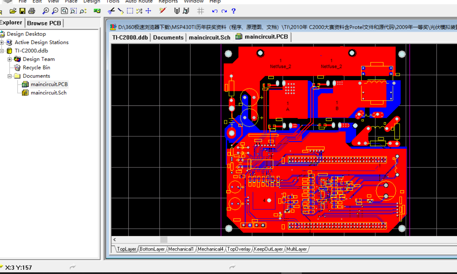Click the red pencil cross-probe icon
This screenshot has width=457, height=274.
163,11
